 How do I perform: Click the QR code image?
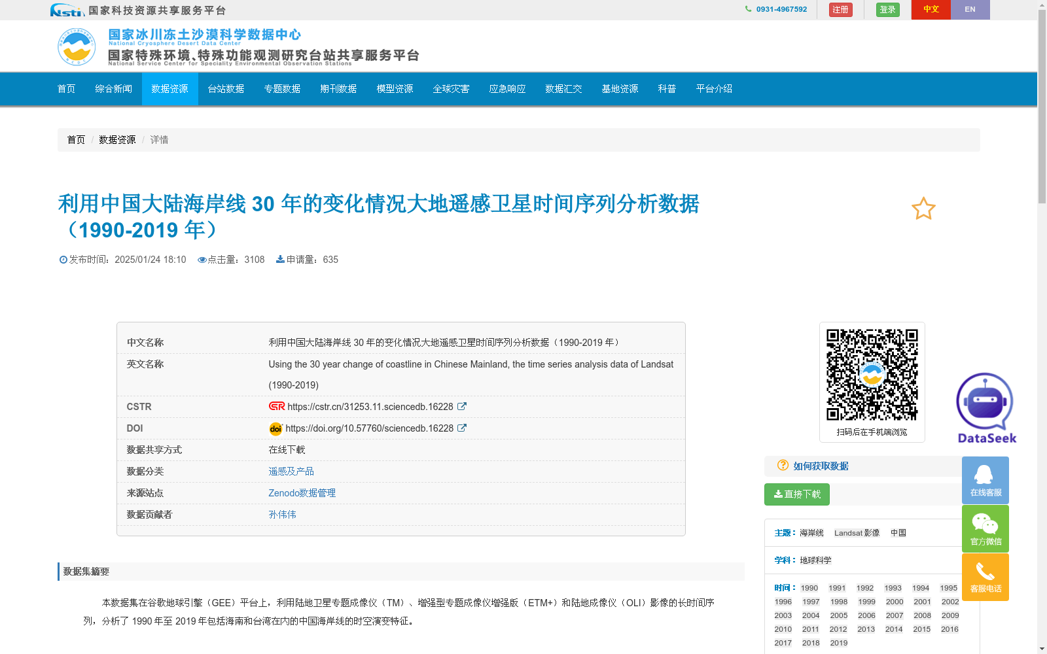point(872,375)
